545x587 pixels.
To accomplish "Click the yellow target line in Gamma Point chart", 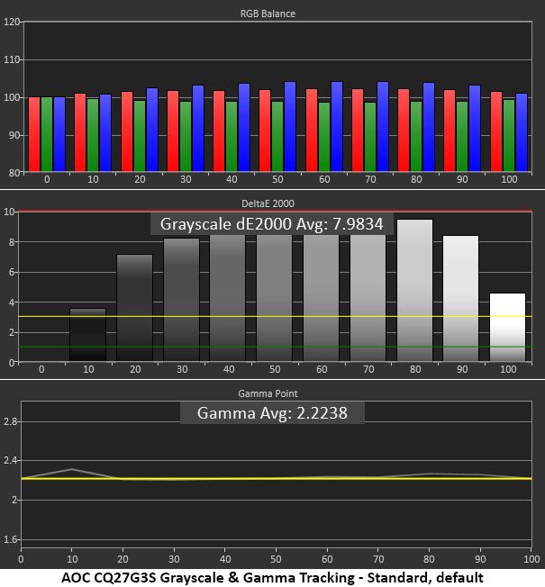I will tap(276, 478).
